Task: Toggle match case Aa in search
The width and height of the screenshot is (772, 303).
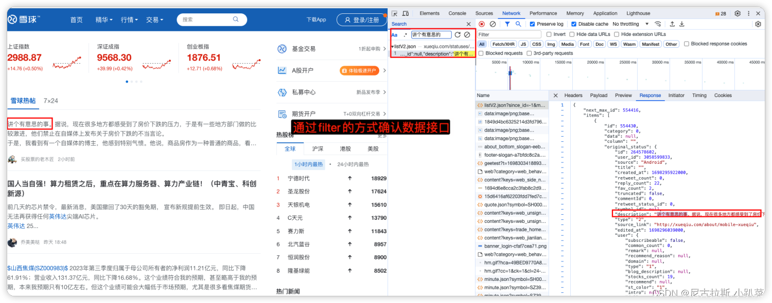Action: [394, 35]
